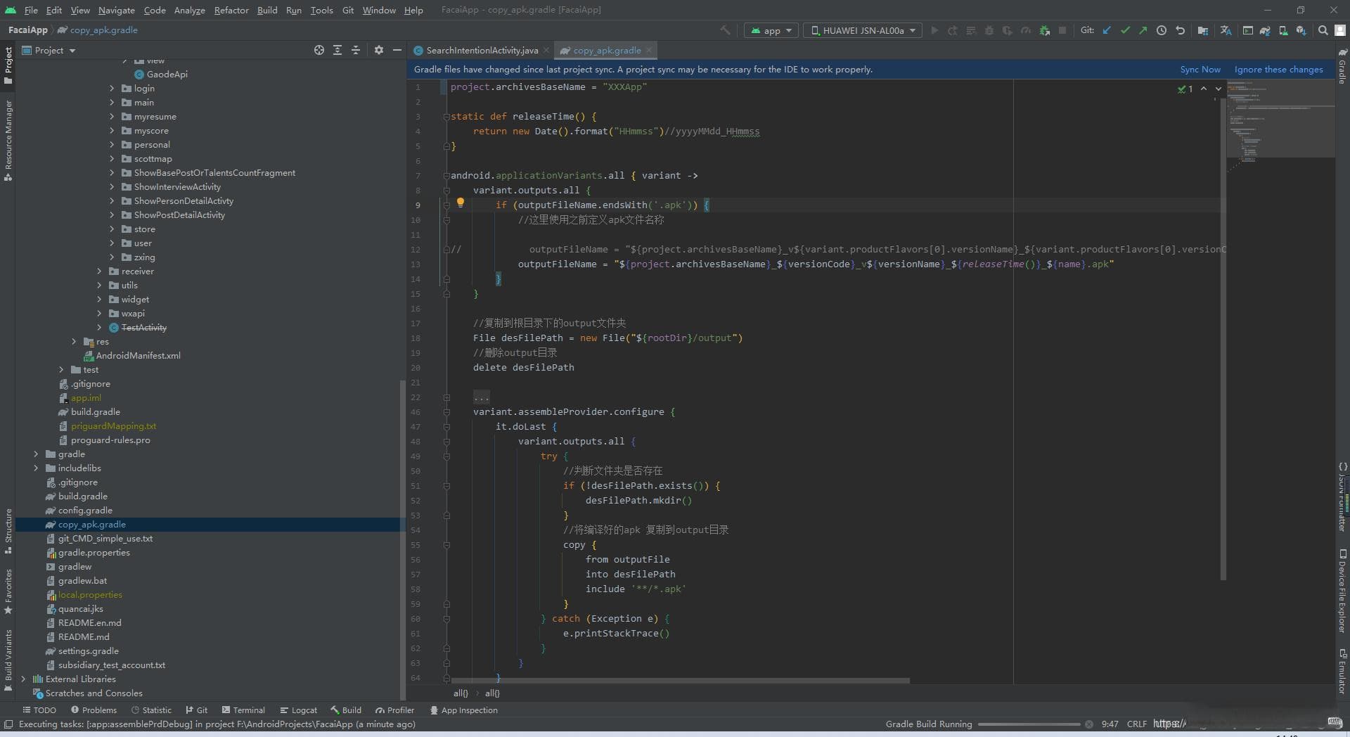Expand the External Libraries node
Screen dimensions: 1350x737
tap(23, 679)
